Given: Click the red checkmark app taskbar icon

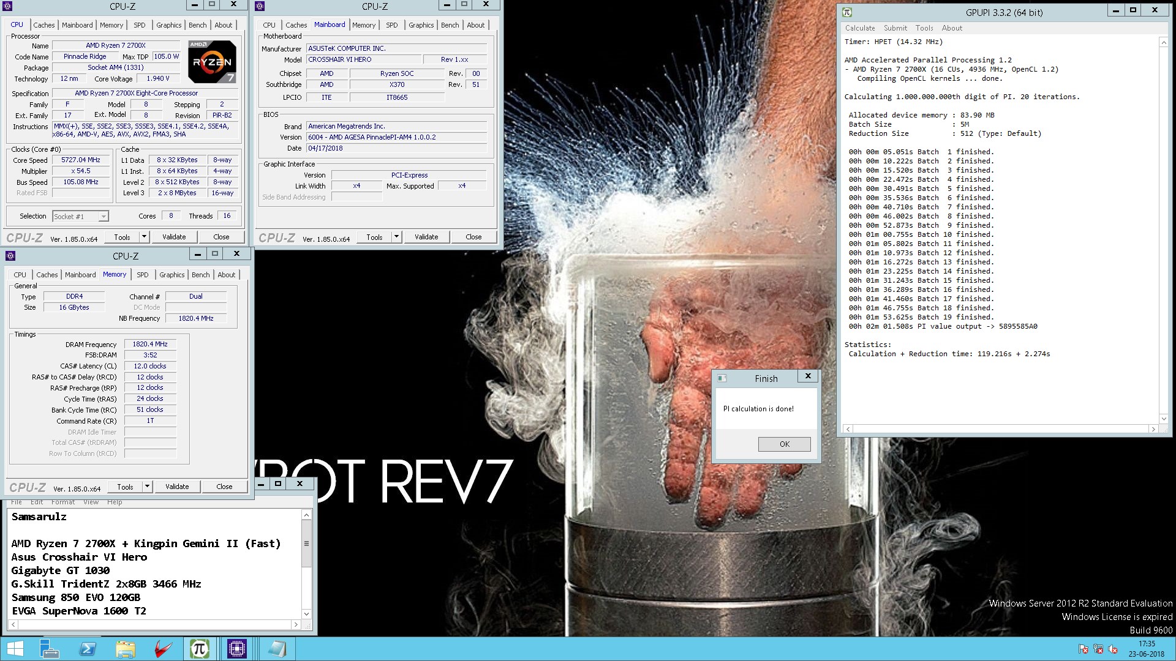Looking at the screenshot, I should click(162, 649).
